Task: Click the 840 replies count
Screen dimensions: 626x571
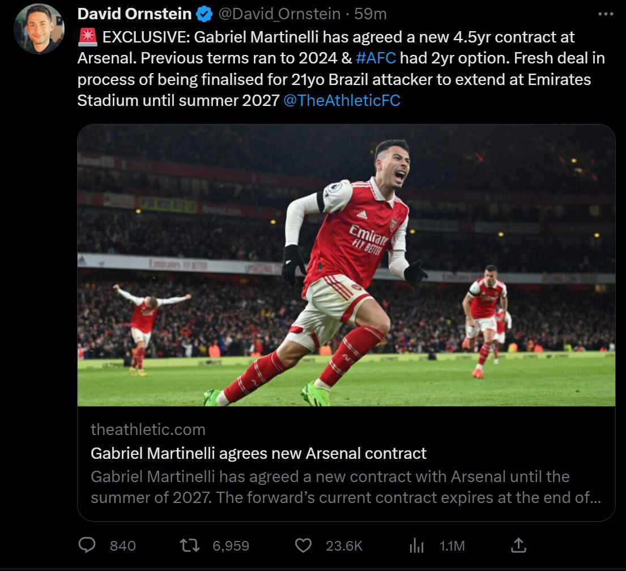Action: [x=123, y=546]
